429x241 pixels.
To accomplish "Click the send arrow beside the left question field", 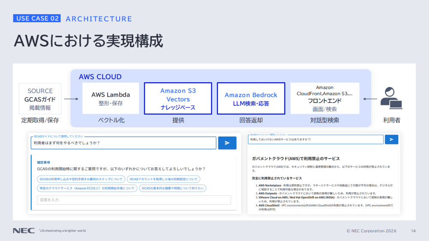I will click(227, 143).
